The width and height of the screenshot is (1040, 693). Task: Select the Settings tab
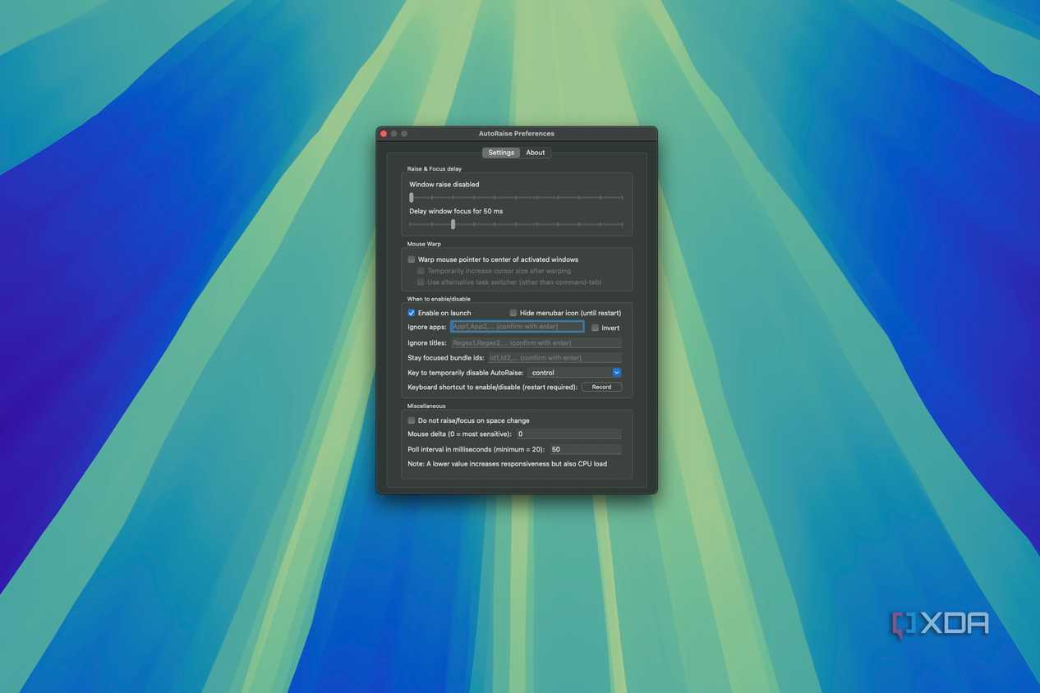[501, 153]
